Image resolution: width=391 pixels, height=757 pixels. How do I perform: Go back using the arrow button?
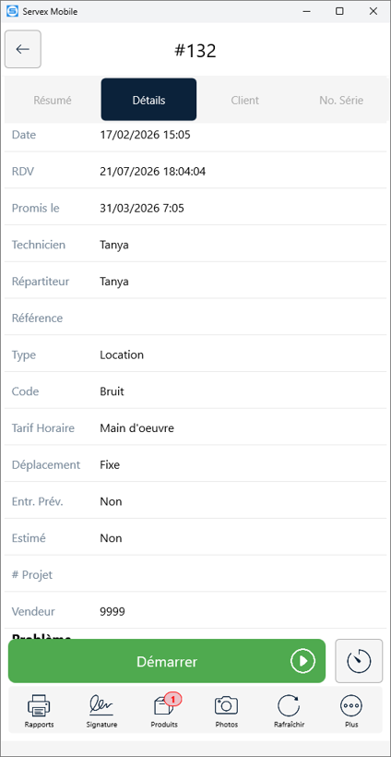click(x=23, y=49)
